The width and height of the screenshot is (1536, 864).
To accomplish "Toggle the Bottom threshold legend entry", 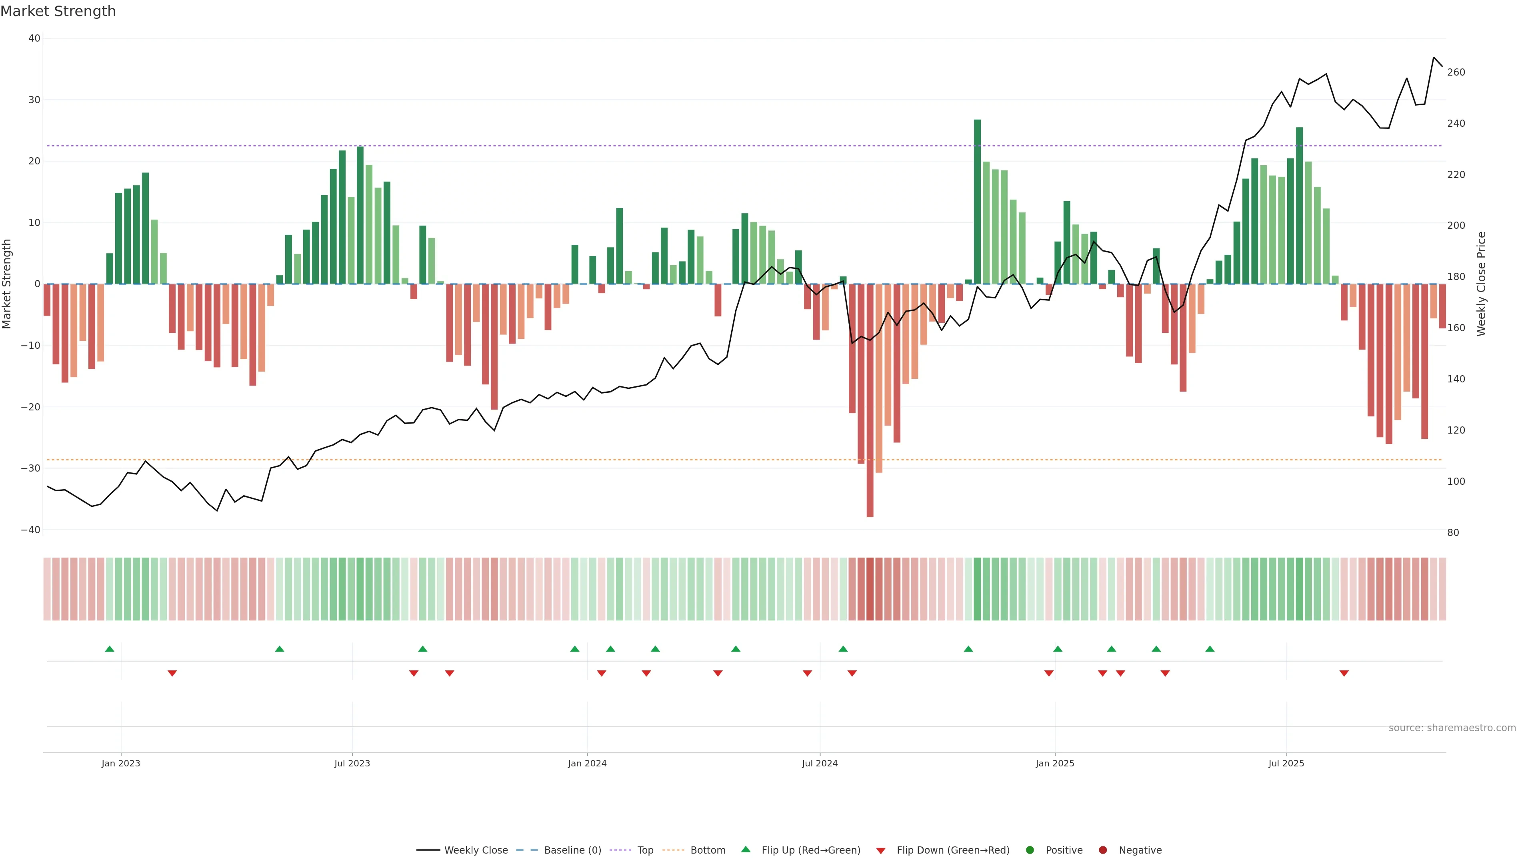I will pos(707,850).
